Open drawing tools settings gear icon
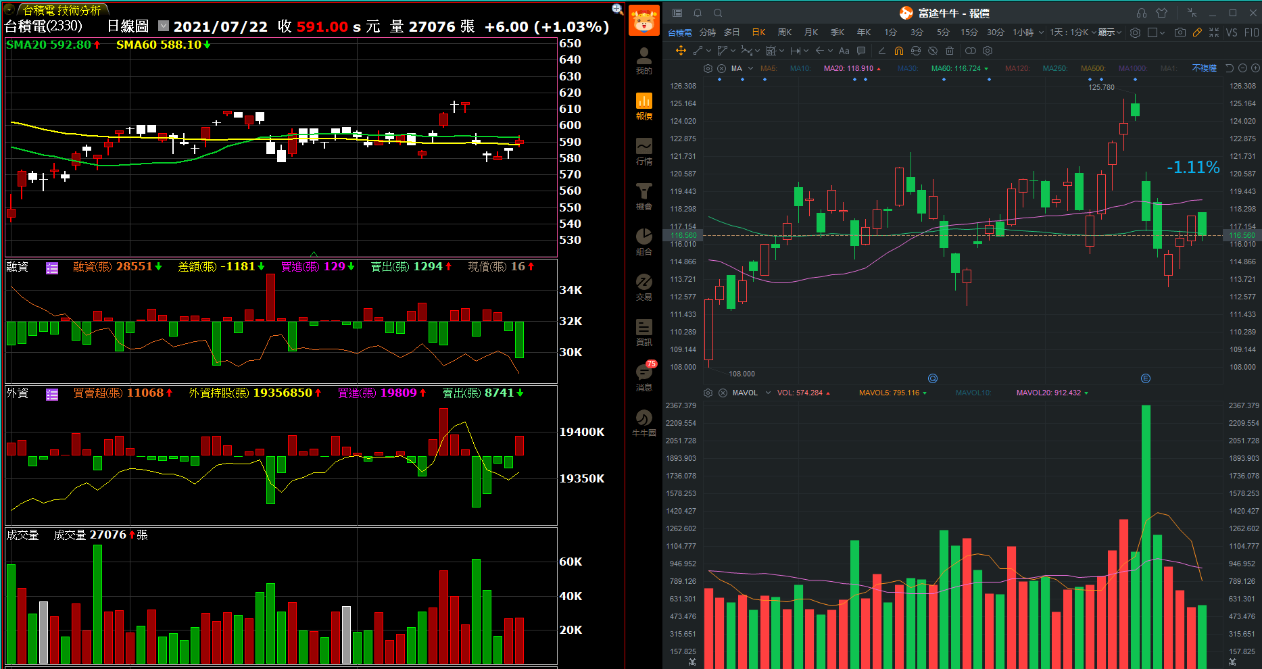The height and width of the screenshot is (669, 1262). 988,51
